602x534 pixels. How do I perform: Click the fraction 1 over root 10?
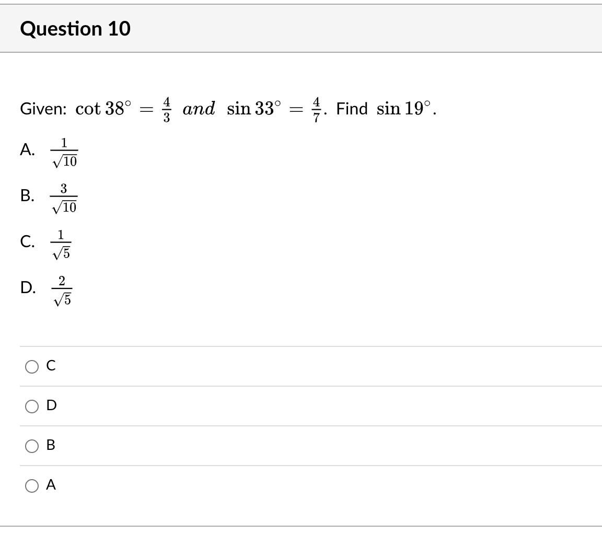coord(64,153)
